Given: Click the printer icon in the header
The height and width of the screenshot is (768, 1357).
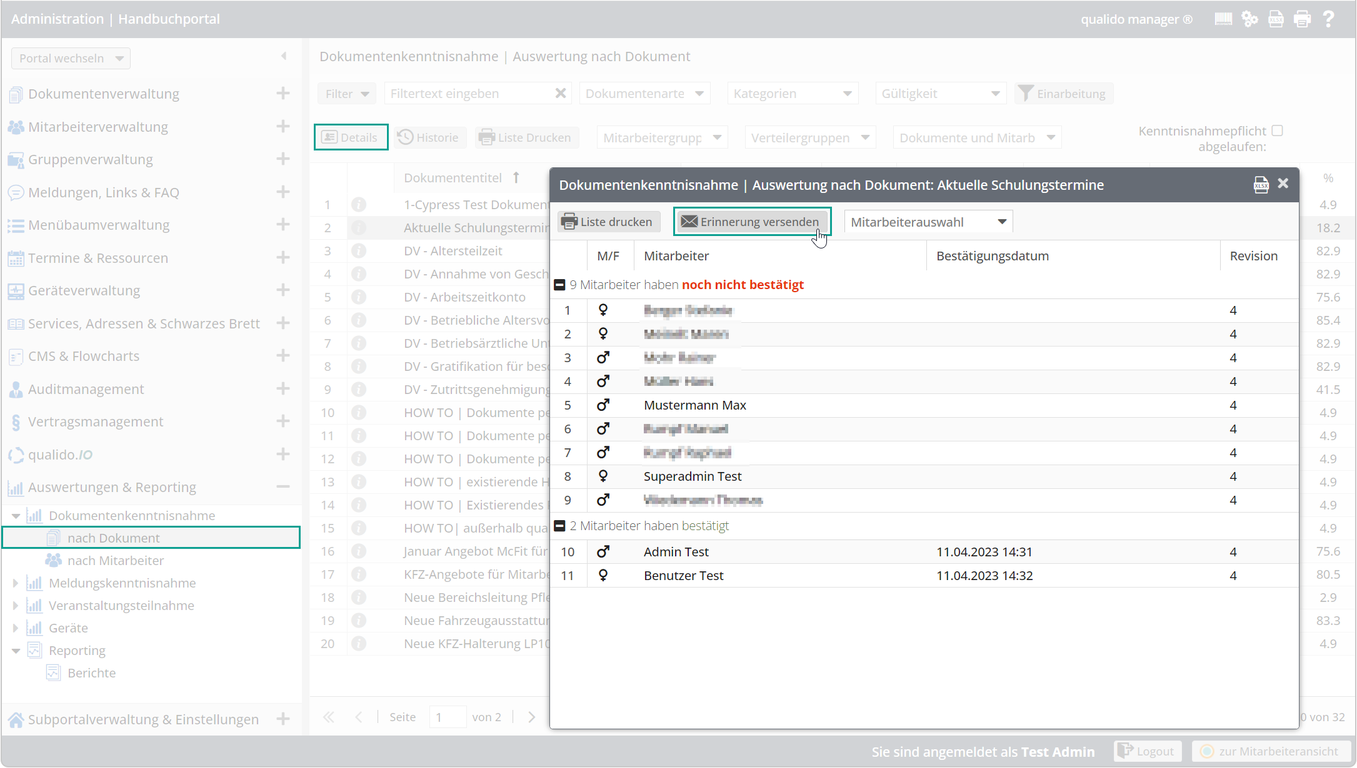Looking at the screenshot, I should (1302, 19).
